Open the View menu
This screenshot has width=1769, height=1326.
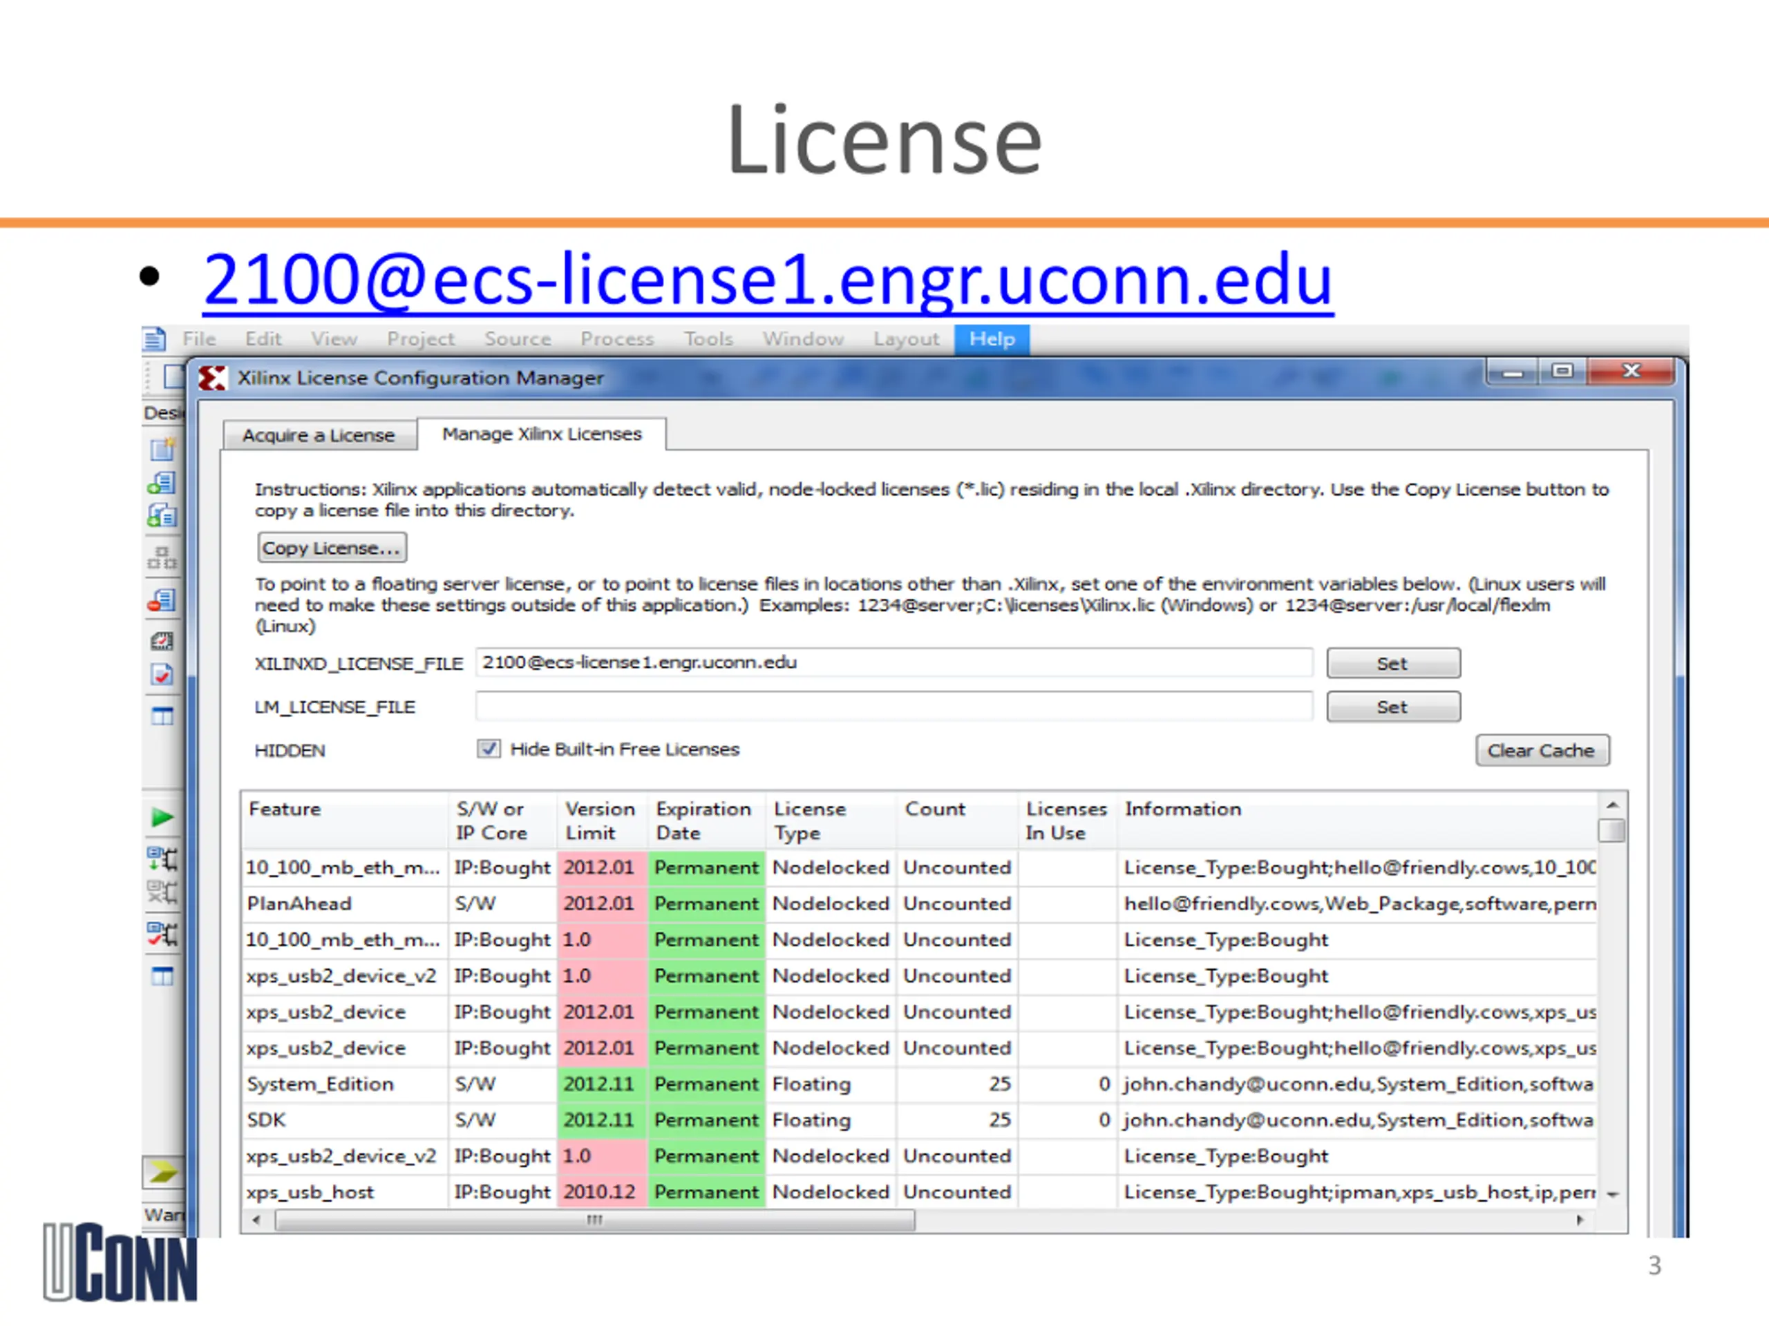click(x=334, y=339)
